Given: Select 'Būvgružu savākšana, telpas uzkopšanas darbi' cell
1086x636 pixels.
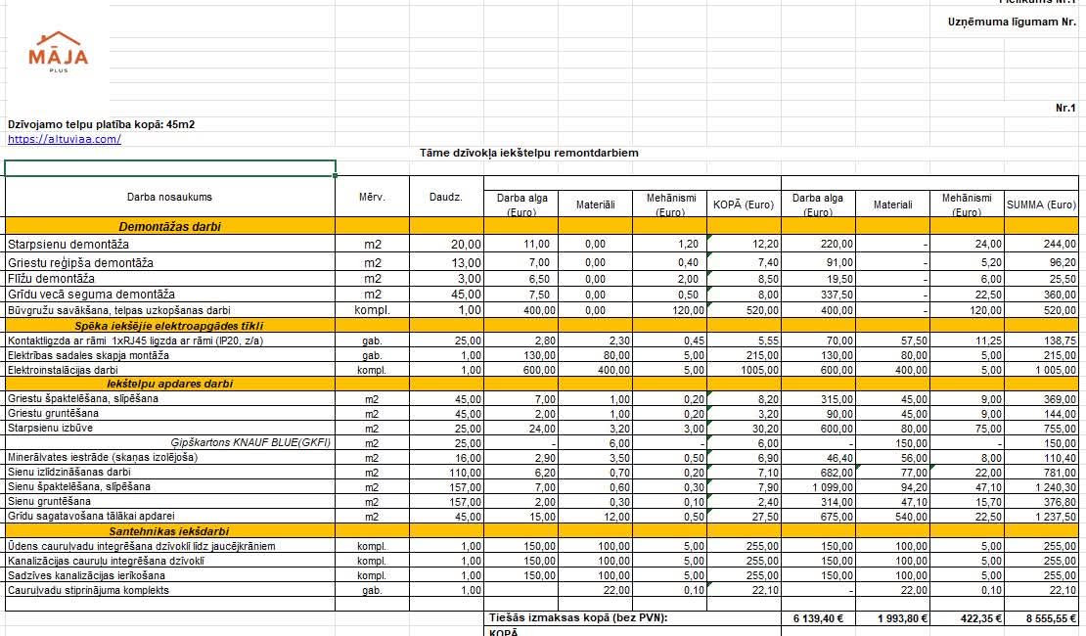Looking at the screenshot, I should pyautogui.click(x=169, y=310).
